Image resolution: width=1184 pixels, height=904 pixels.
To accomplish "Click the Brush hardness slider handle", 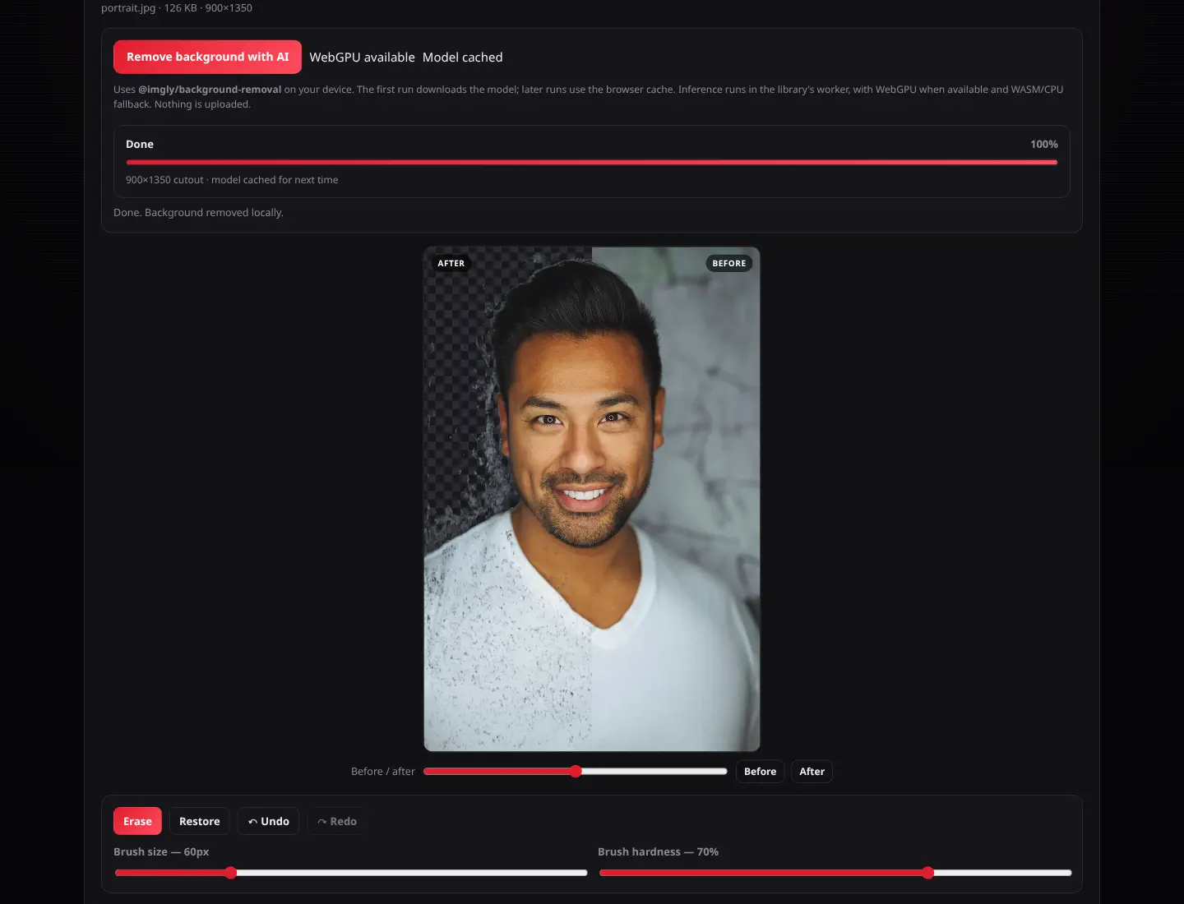I will (928, 873).
